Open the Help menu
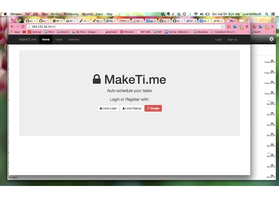 coord(110,14)
